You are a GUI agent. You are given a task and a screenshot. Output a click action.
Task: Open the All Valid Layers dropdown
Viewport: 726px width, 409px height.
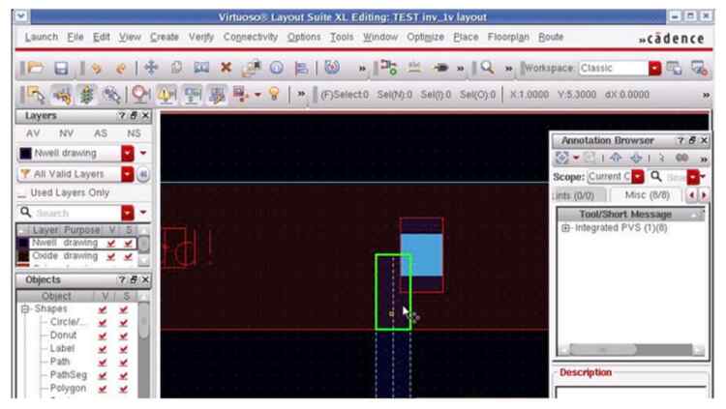click(127, 174)
